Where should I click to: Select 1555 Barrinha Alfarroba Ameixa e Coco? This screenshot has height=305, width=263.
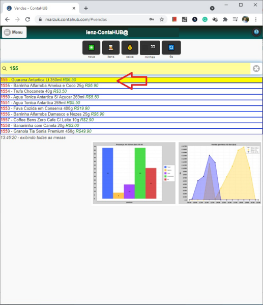131,86
